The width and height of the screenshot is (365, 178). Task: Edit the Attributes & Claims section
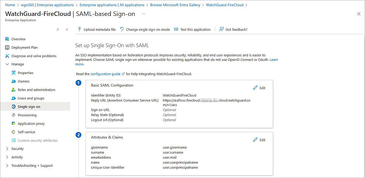click(x=259, y=140)
